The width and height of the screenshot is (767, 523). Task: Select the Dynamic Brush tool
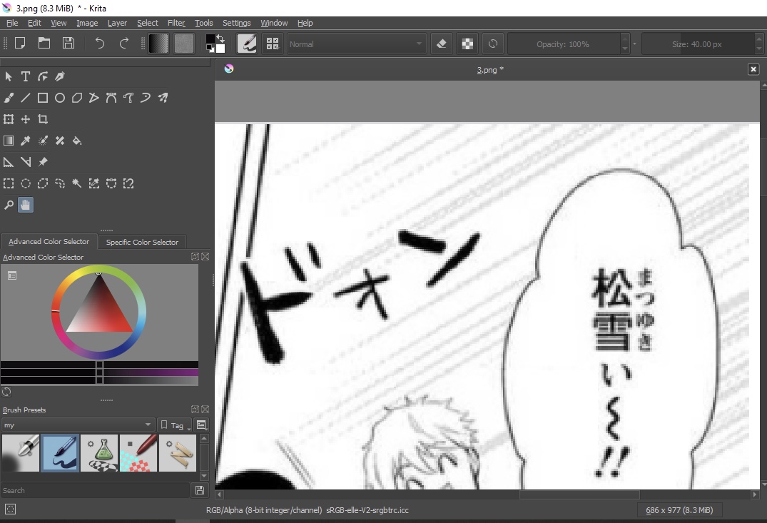(x=146, y=98)
